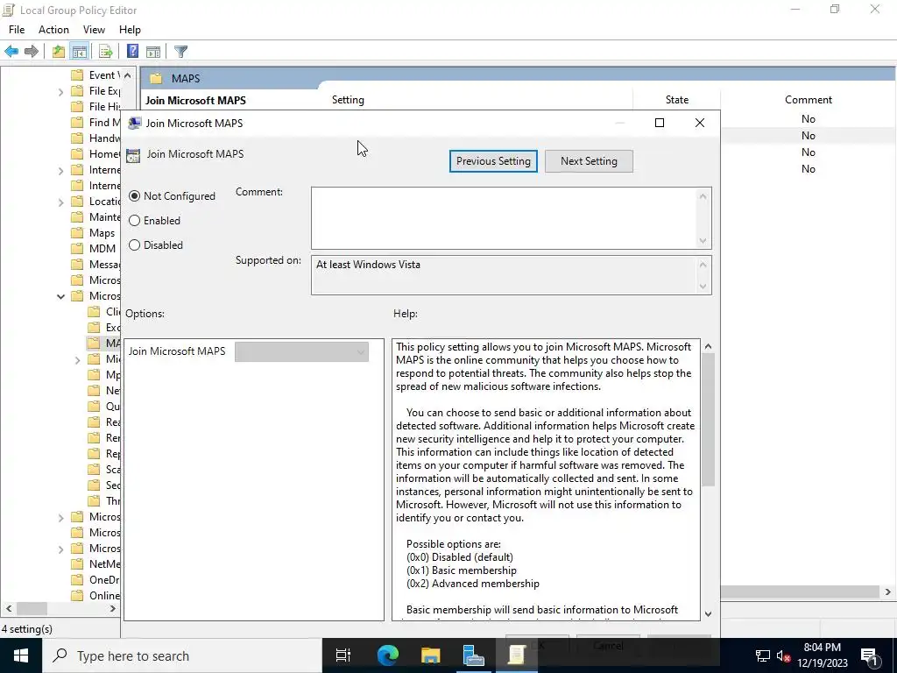Click the State column header
Image resolution: width=897 pixels, height=673 pixels.
(x=677, y=100)
